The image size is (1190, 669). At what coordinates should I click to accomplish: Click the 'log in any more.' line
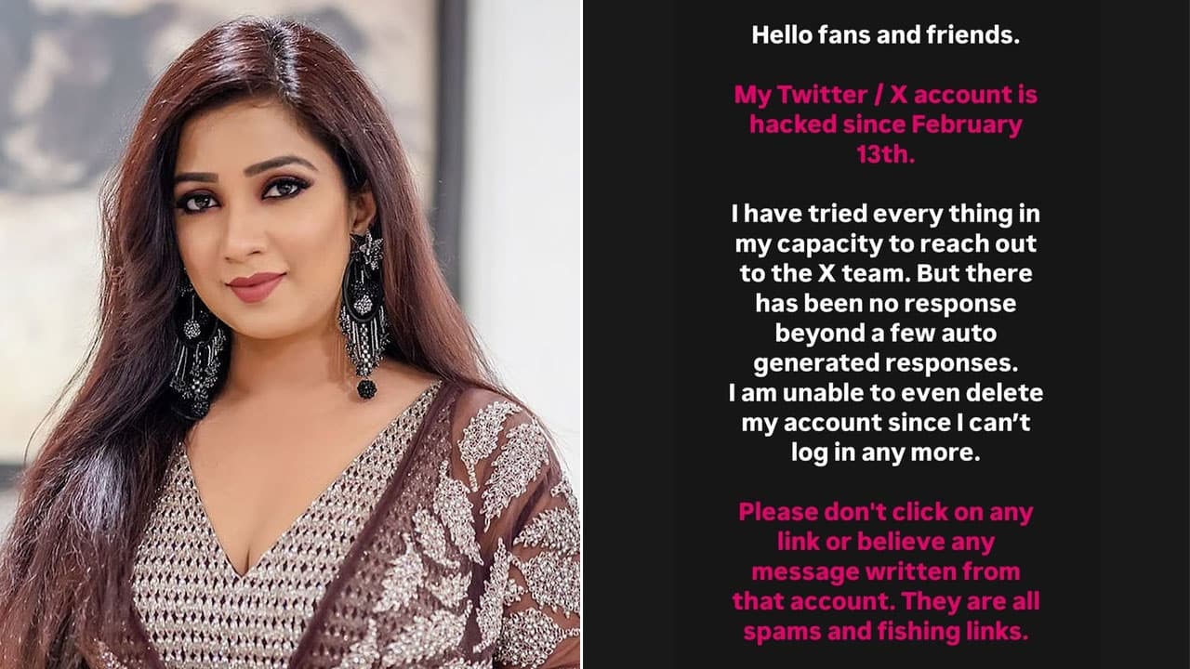tap(885, 453)
